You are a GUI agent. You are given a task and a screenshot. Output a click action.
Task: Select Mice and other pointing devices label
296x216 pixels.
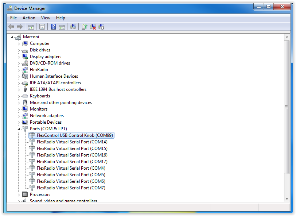61,103
